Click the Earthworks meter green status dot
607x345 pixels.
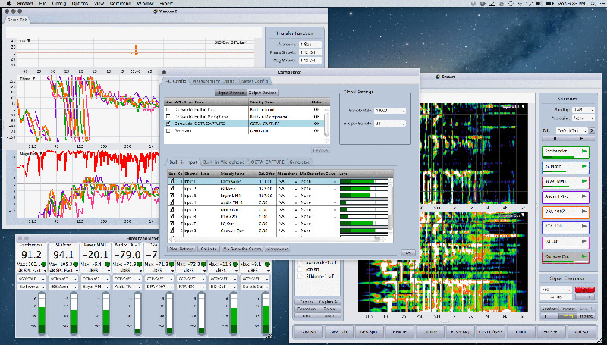click(44, 264)
